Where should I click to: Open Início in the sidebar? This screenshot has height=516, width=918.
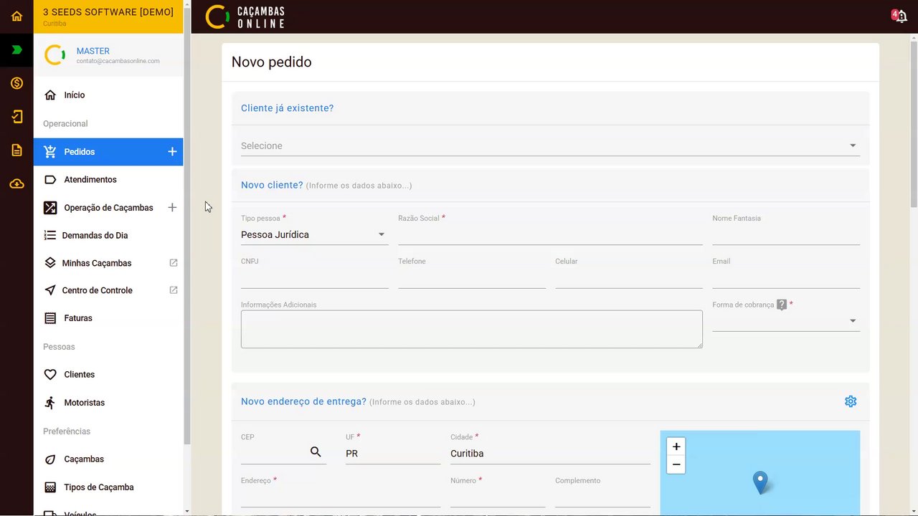coord(108,95)
